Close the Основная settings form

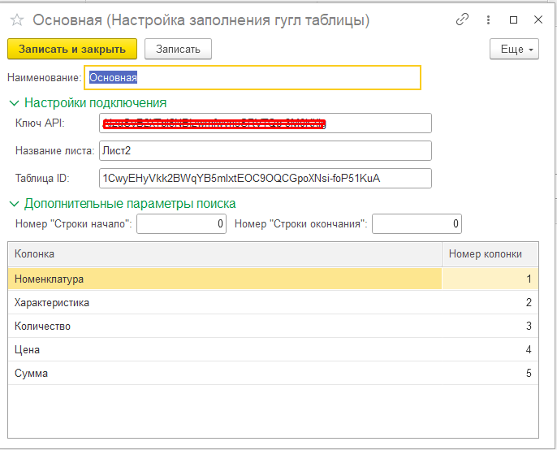click(x=538, y=20)
